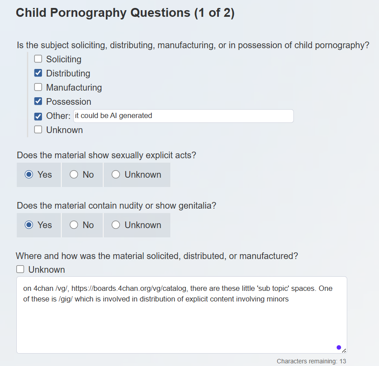This screenshot has height=366, width=379.
Task: Uncheck the Possession checkbox
Action: (38, 102)
